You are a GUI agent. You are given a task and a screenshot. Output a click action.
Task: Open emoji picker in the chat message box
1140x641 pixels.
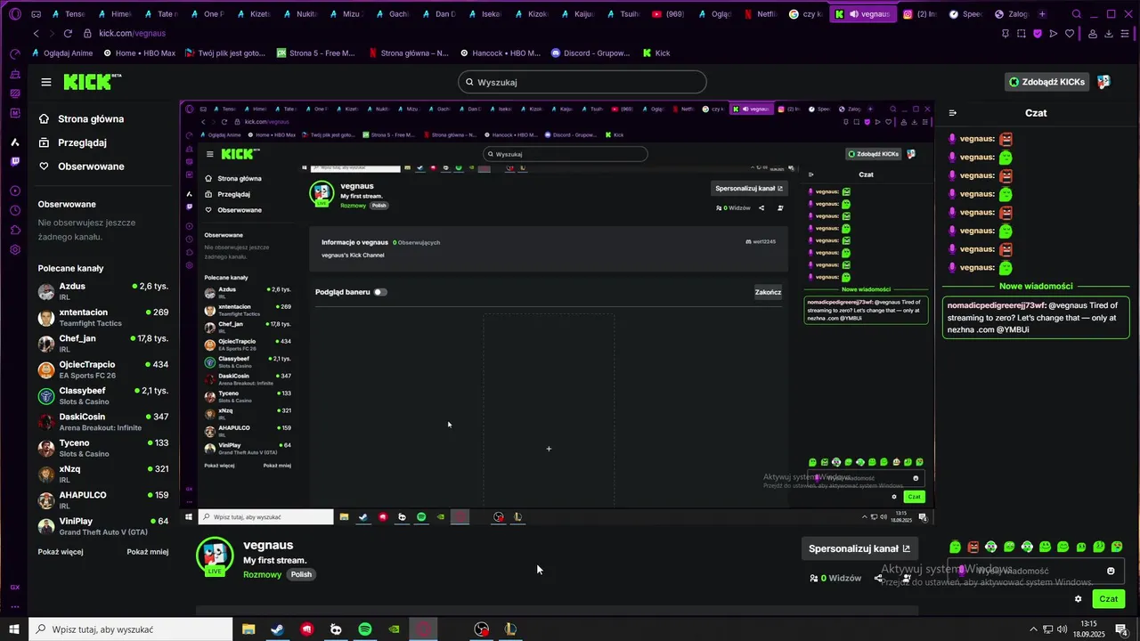(1111, 571)
